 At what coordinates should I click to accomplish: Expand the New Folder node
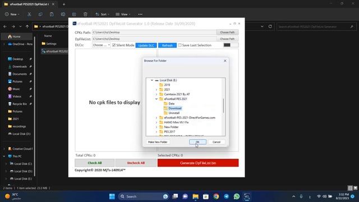click(x=157, y=127)
